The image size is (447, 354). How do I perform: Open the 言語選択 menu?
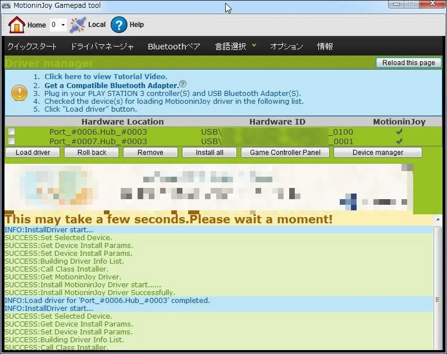231,46
